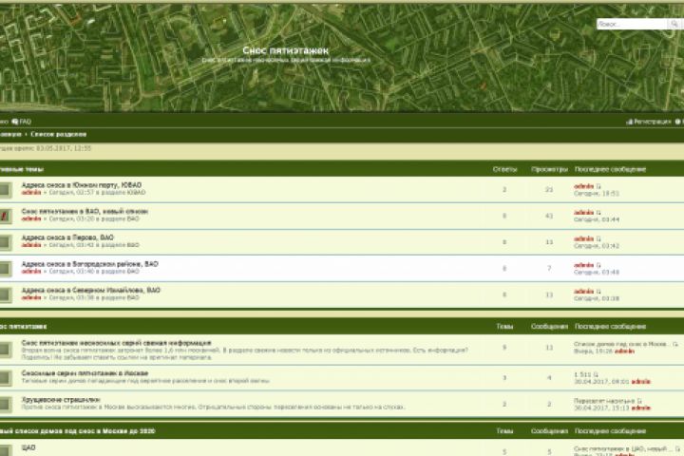Viewport: 684px width, 456px height.
Task: Click last-post admin in Богородском районе row
Action: tap(583, 265)
